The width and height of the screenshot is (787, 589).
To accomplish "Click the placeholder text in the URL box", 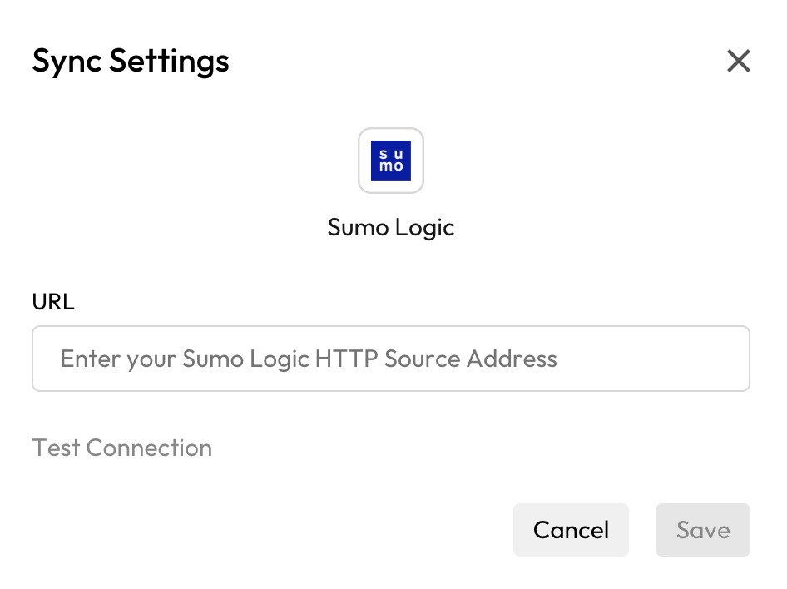I will click(307, 359).
